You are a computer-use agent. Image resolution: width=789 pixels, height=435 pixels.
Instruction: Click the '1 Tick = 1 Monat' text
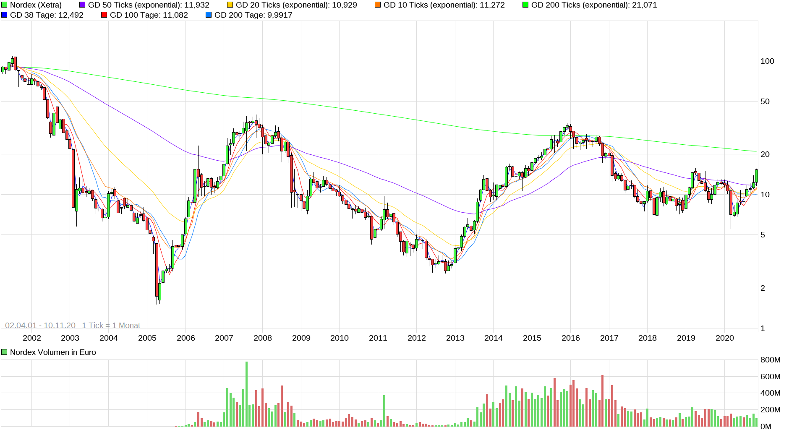(x=111, y=326)
